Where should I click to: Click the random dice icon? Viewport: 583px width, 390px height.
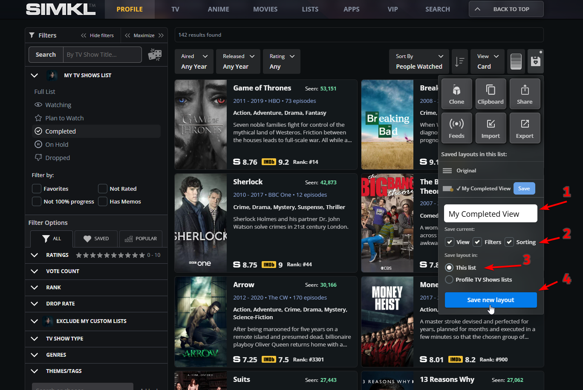pyautogui.click(x=155, y=55)
